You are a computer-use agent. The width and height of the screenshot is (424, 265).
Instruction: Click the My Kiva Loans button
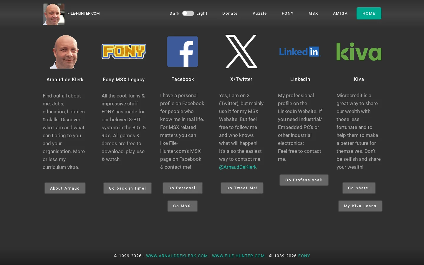point(360,206)
